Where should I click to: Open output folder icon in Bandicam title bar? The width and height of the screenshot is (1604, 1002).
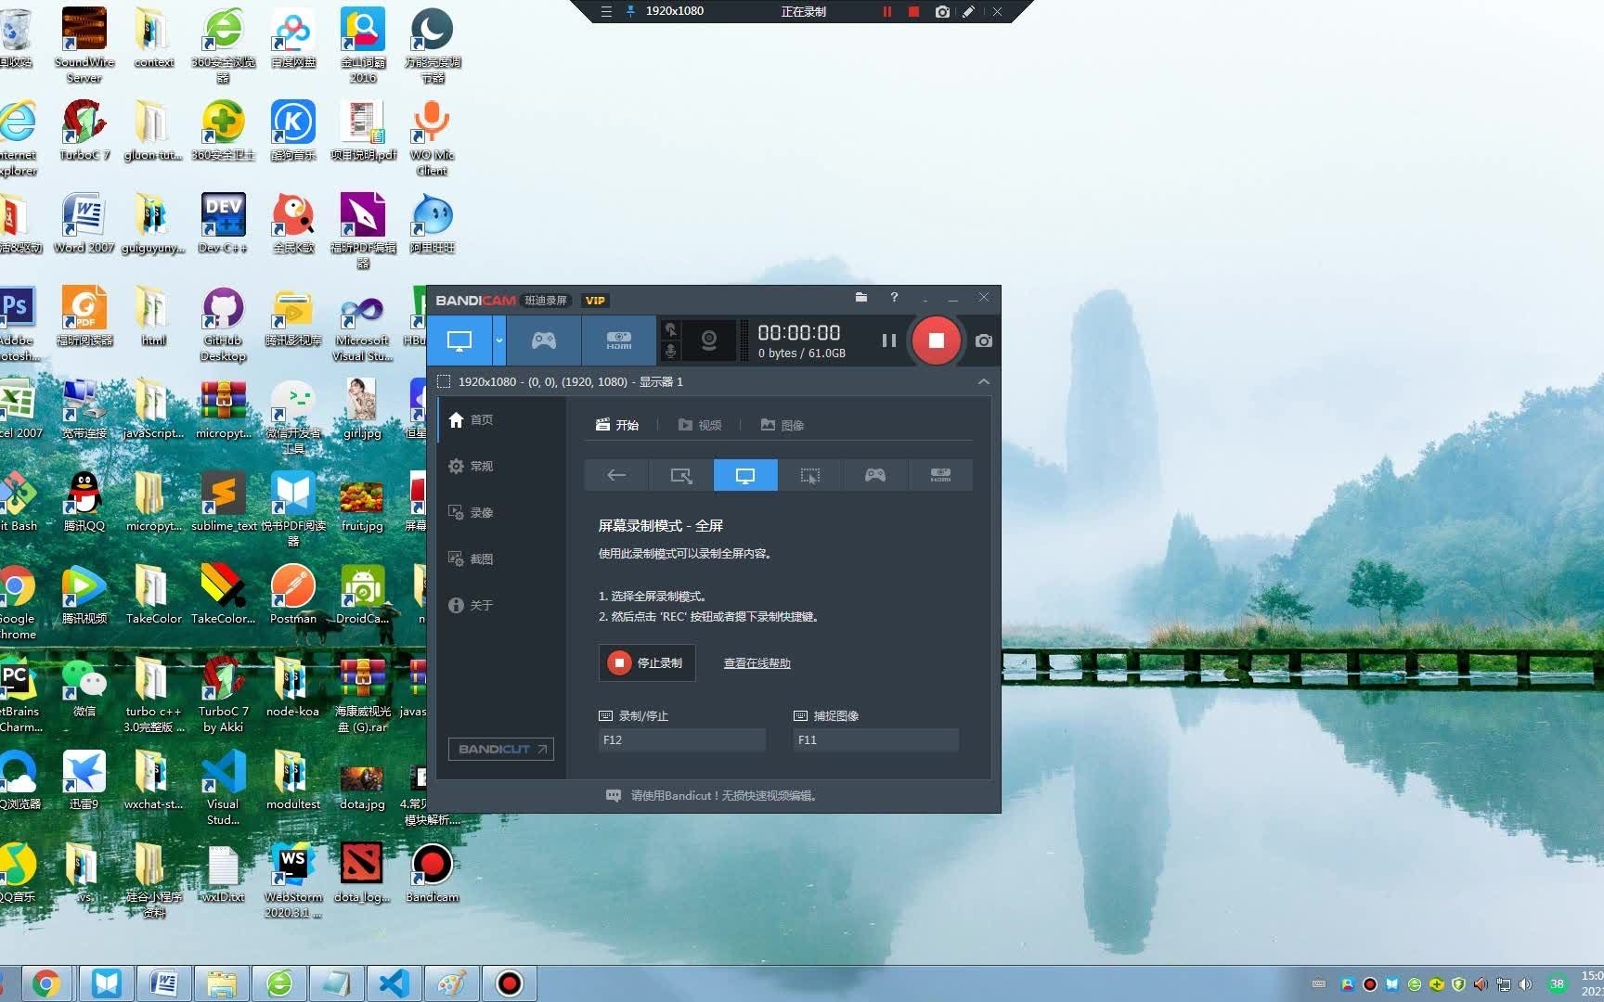click(861, 297)
